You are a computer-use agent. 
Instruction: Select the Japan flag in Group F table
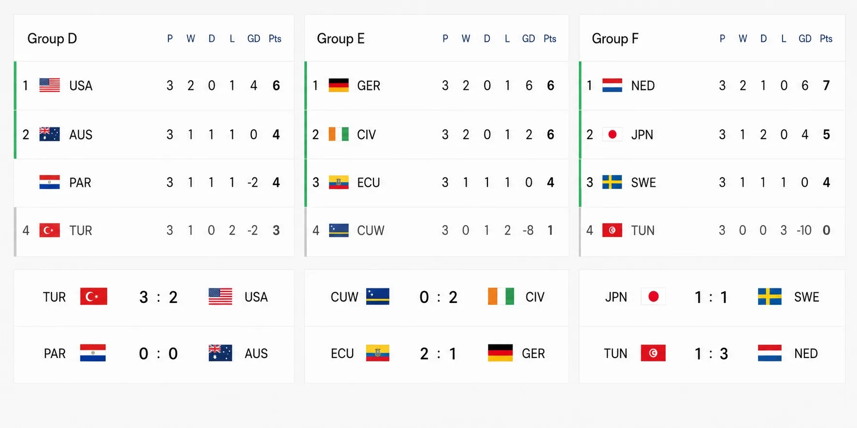pyautogui.click(x=612, y=134)
